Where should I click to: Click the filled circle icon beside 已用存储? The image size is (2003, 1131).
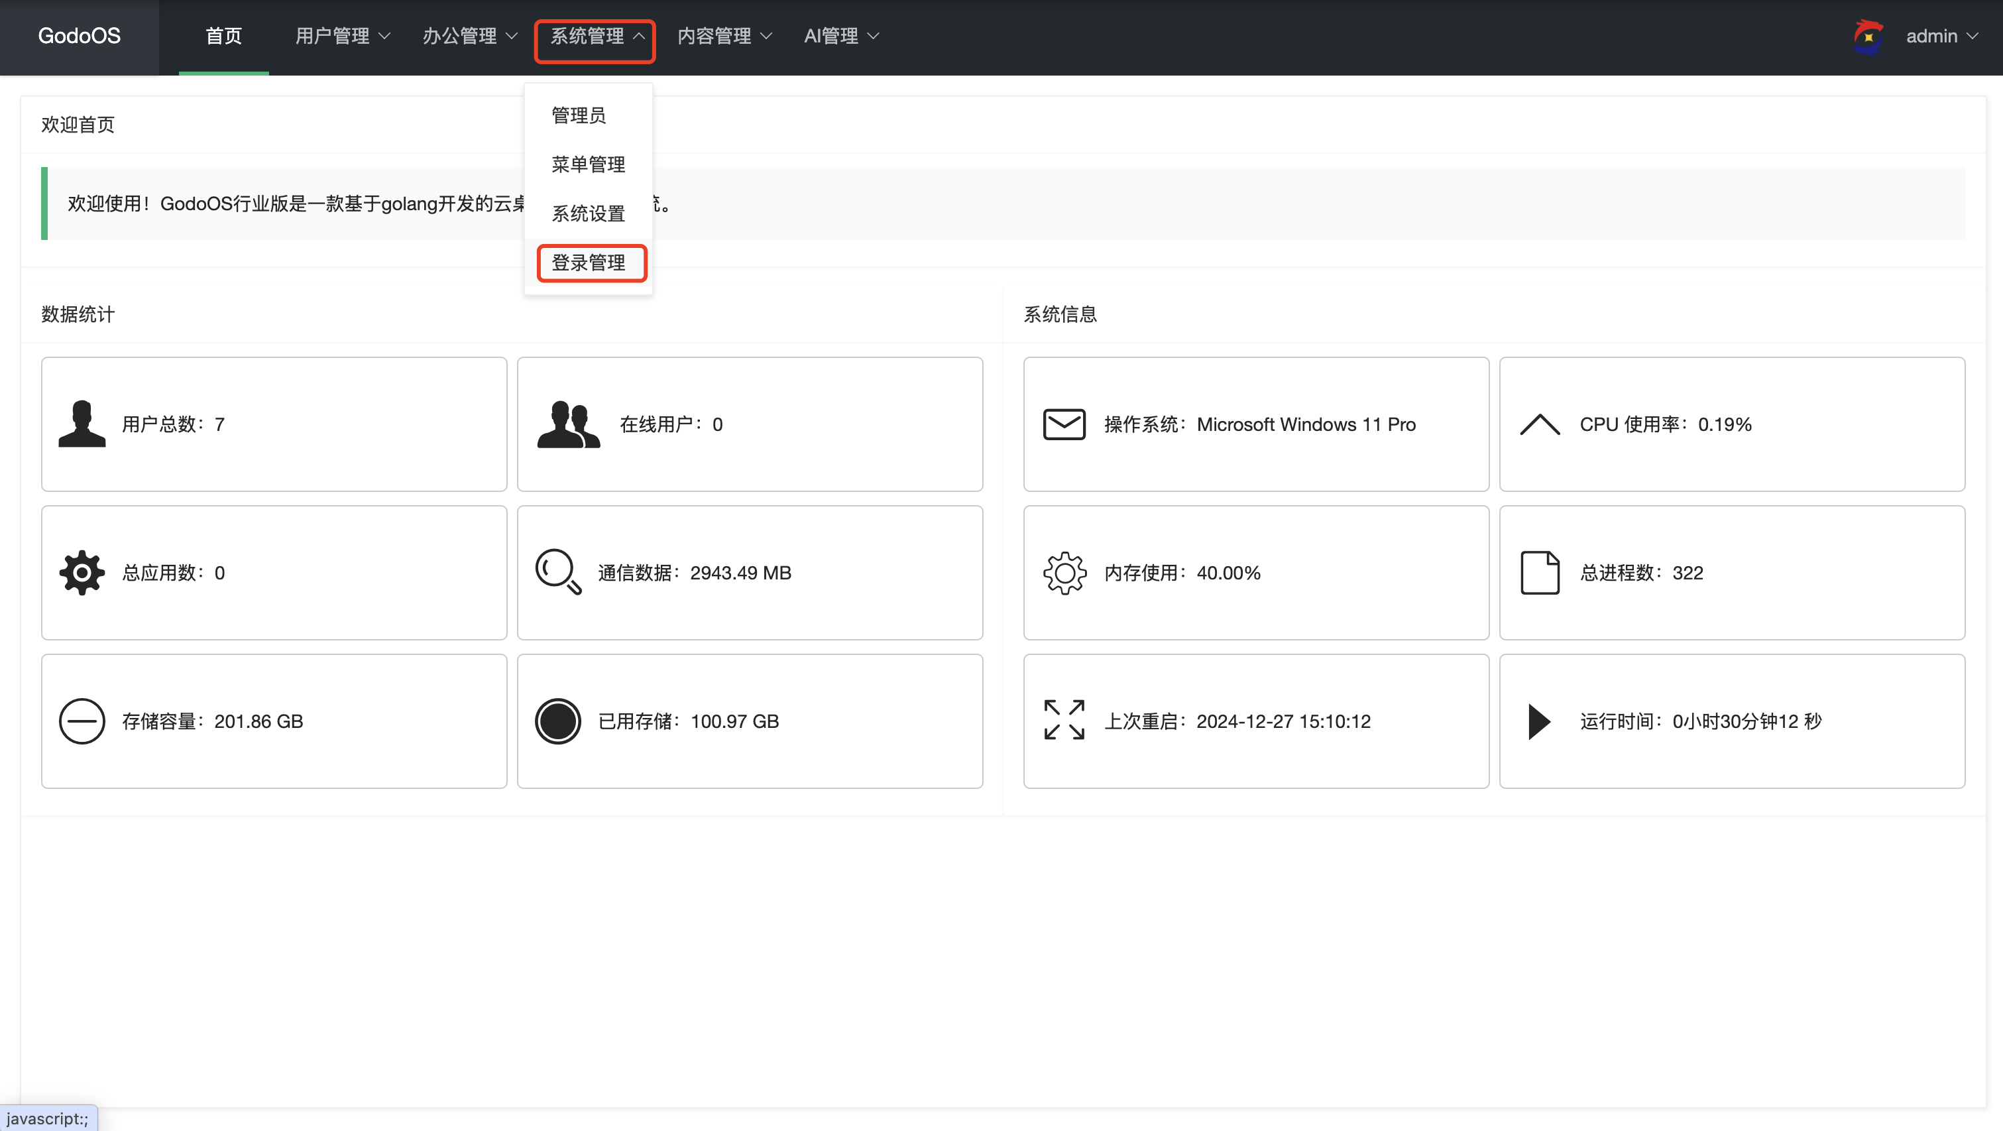(557, 721)
